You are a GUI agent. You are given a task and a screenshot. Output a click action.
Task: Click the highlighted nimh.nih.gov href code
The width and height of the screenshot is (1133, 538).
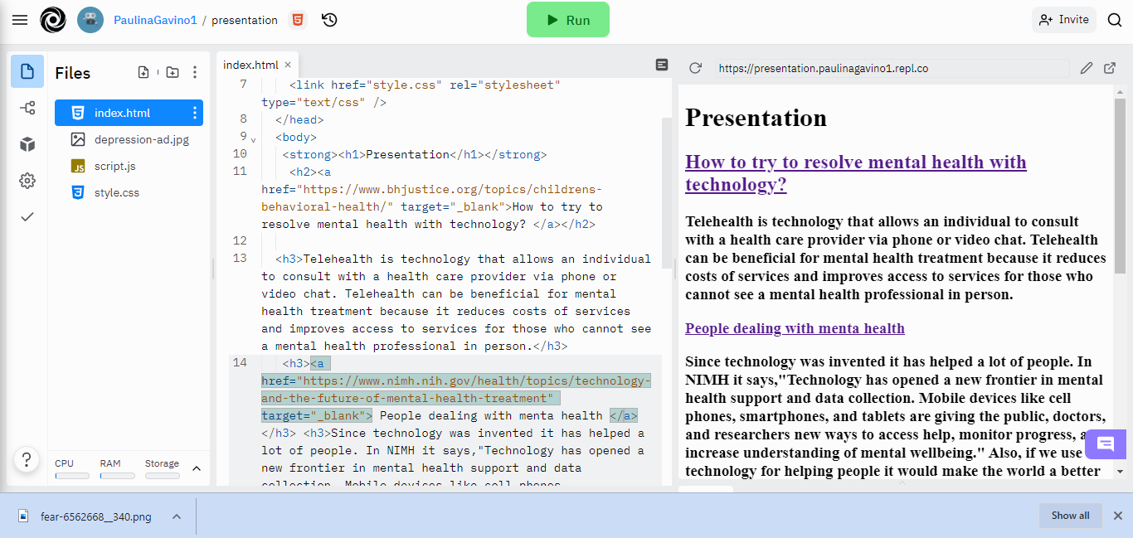[456, 390]
